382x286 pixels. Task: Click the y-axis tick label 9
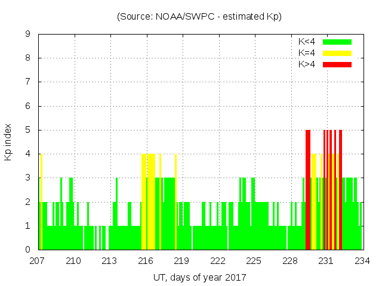(x=27, y=35)
